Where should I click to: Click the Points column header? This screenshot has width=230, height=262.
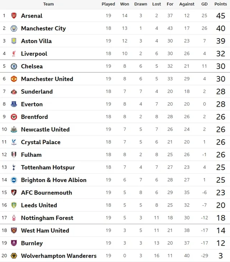(221, 4)
